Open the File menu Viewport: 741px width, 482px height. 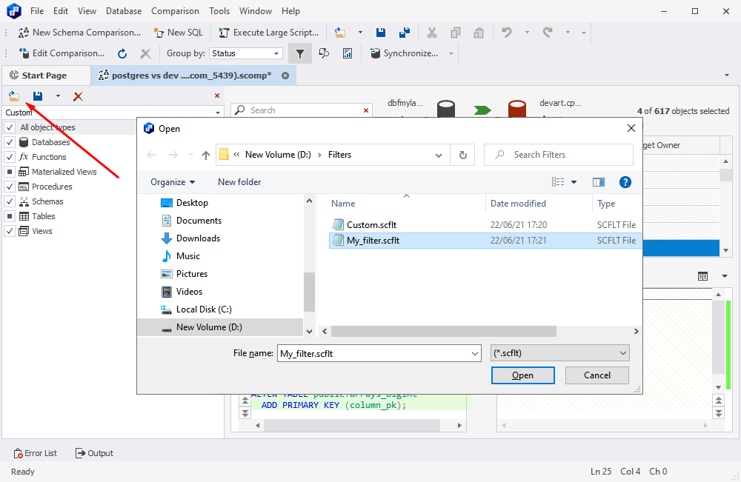pyautogui.click(x=37, y=11)
